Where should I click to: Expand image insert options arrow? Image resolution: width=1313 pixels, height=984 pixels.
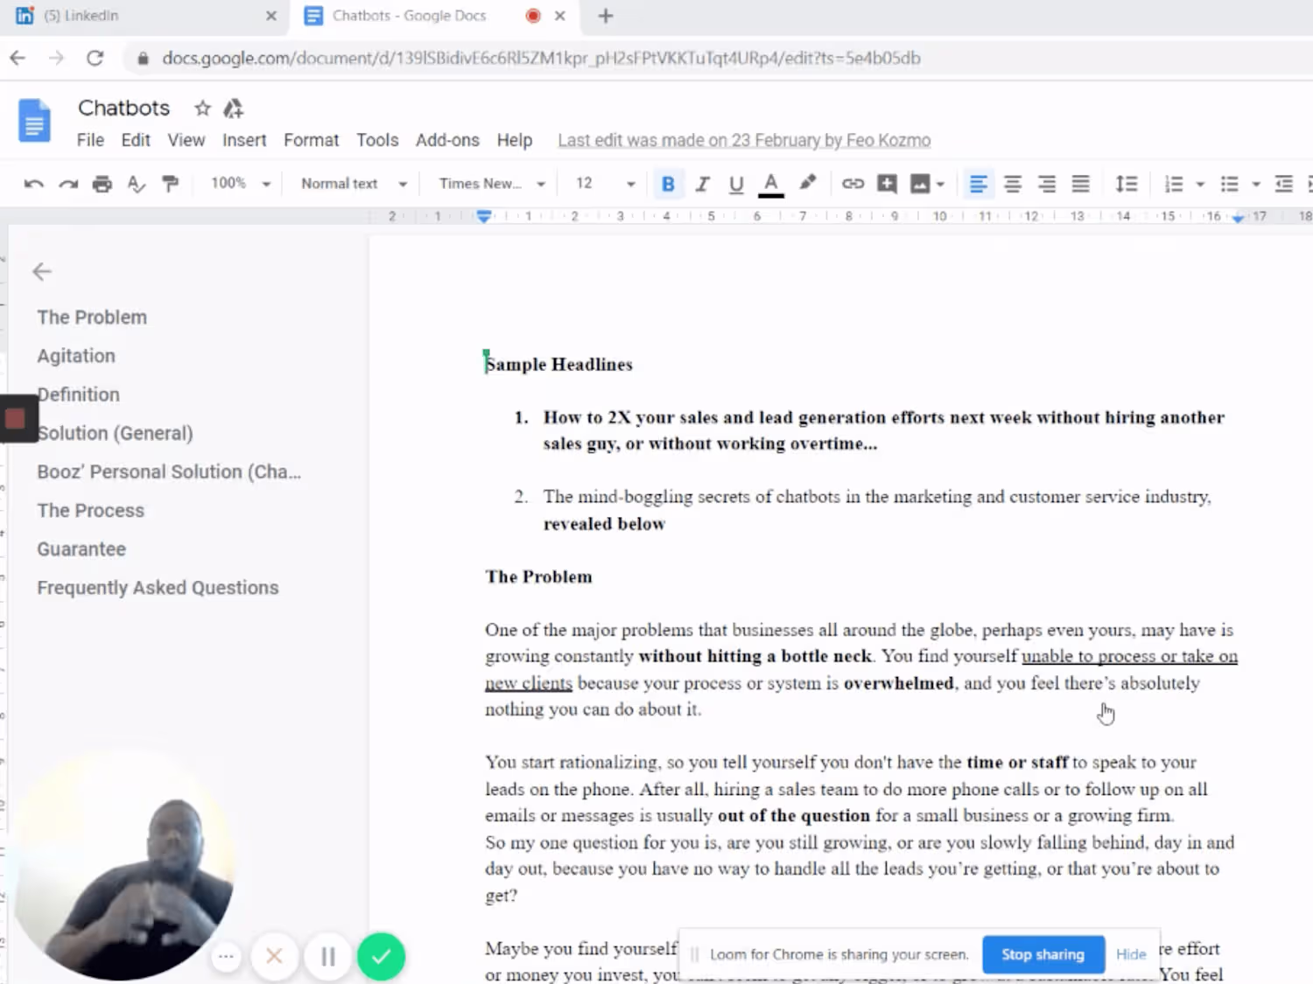tap(941, 184)
